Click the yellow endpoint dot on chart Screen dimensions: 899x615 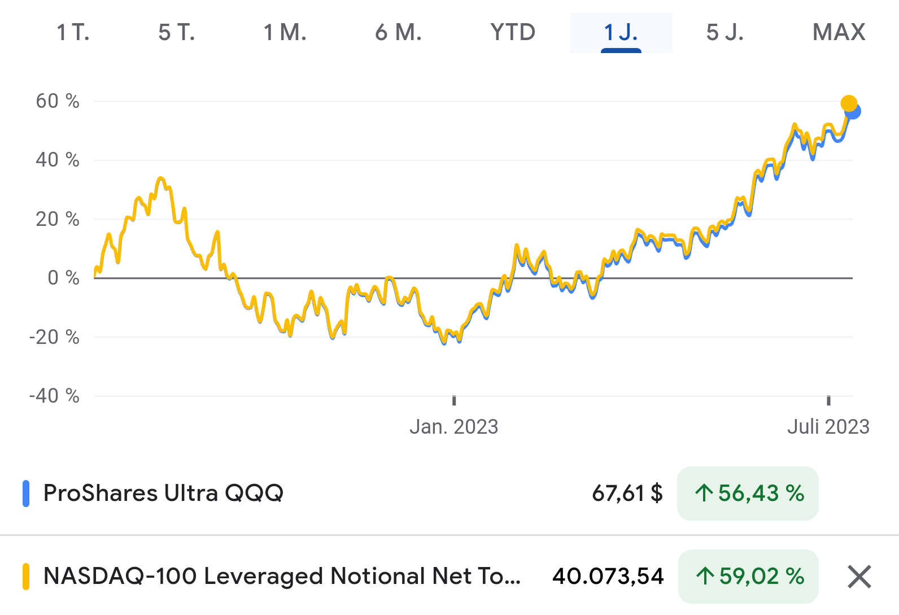(849, 103)
